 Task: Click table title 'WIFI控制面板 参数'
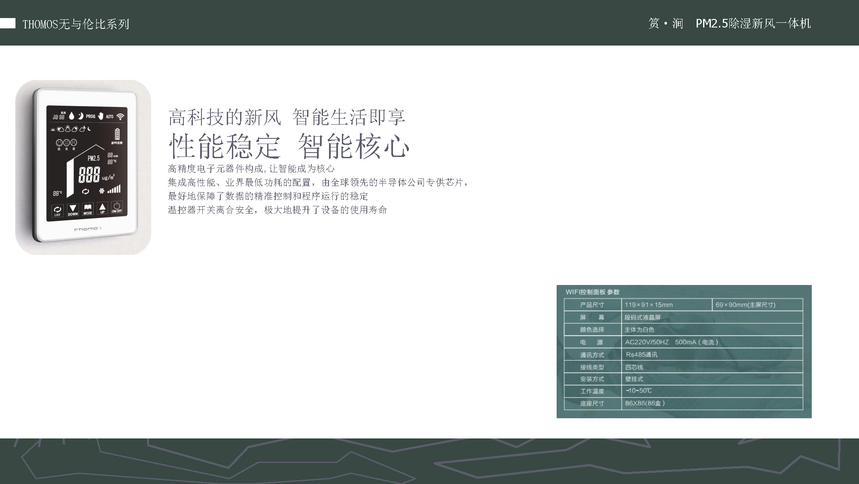pos(592,292)
